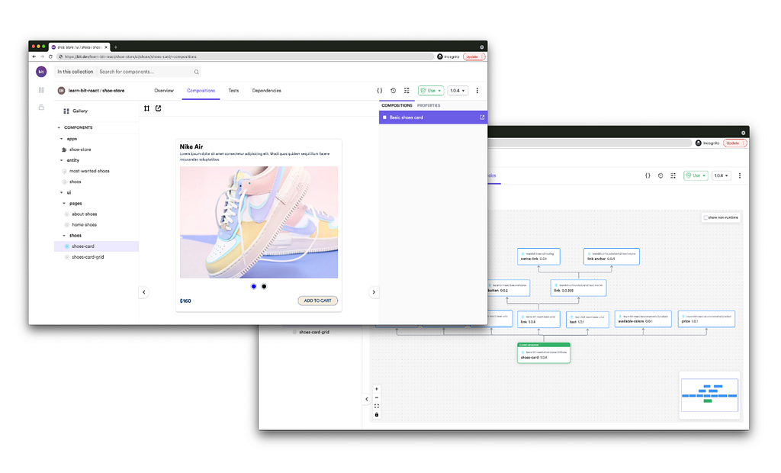The image size is (781, 473).
Task: Collapse back window sidebar with chevron
Action: point(367,399)
